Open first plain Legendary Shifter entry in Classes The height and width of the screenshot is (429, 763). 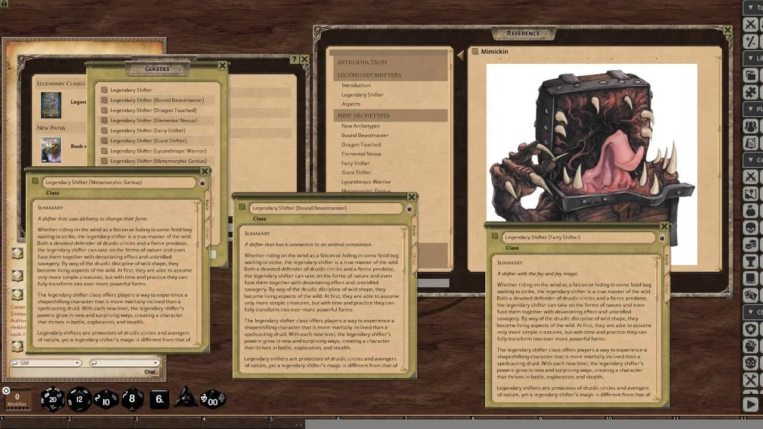[x=131, y=90]
